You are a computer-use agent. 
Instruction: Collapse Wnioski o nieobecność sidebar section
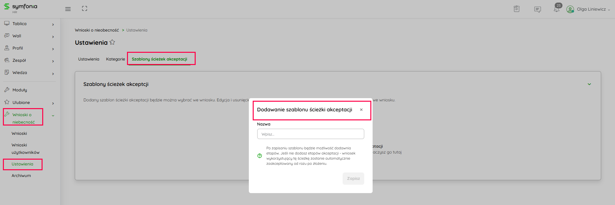tap(53, 116)
